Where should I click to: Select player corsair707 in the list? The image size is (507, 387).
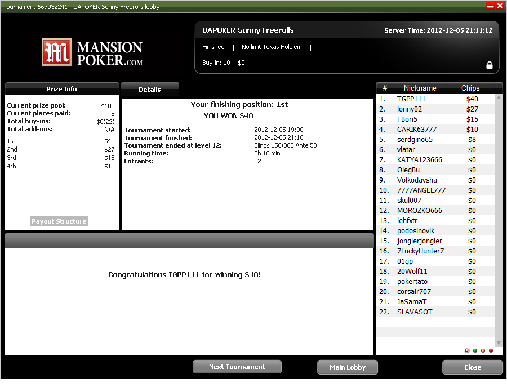[x=435, y=291]
